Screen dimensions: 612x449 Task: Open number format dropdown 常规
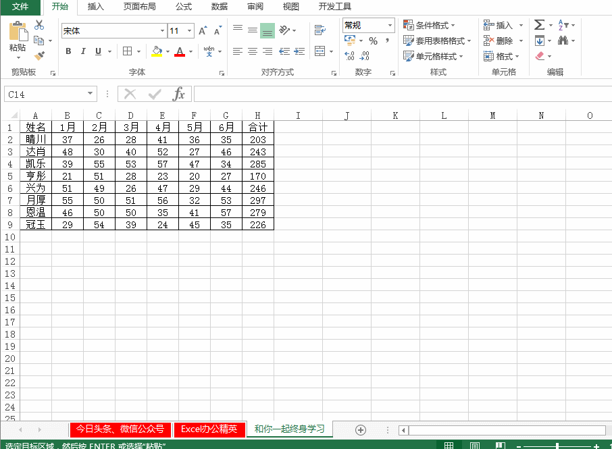[x=390, y=26]
